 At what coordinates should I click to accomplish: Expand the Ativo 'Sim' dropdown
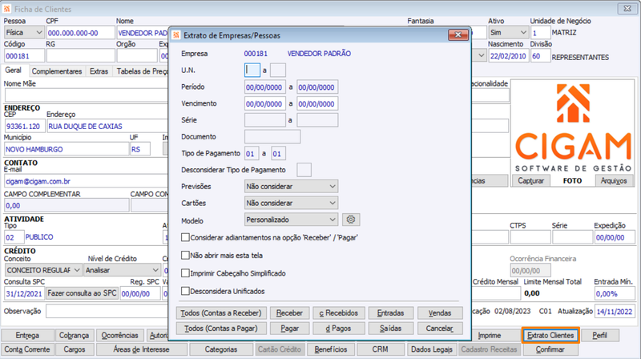click(508, 32)
